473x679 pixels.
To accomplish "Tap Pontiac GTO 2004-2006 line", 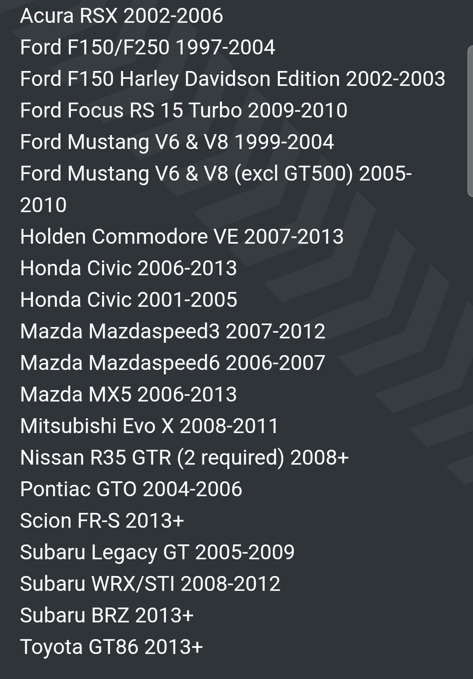I will [x=131, y=489].
